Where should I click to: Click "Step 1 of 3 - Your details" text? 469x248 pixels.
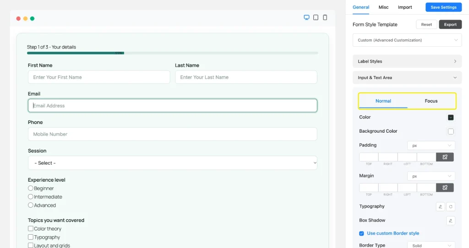coord(51,47)
